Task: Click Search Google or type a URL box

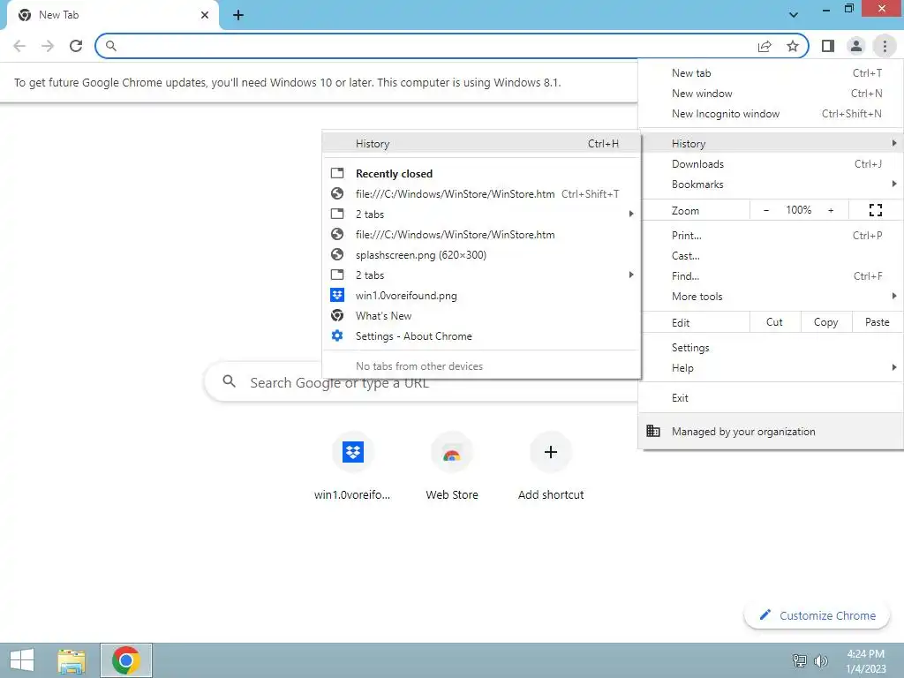Action: tap(421, 382)
